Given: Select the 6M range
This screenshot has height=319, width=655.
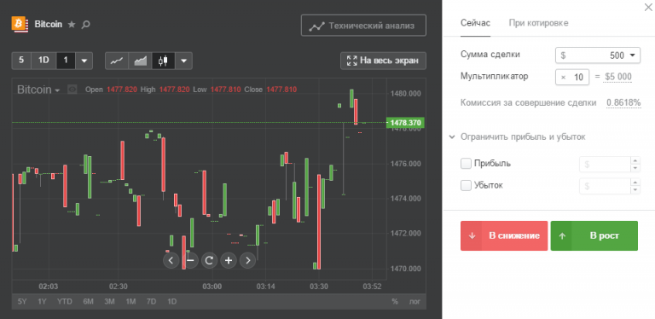Looking at the screenshot, I should coord(88,301).
